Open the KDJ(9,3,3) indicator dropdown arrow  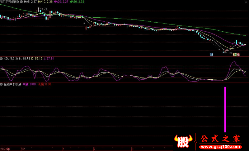(1, 59)
